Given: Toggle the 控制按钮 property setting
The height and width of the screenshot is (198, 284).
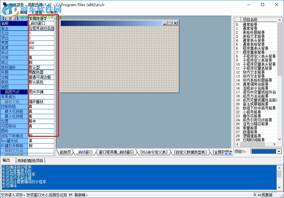Looking at the screenshot, I should (x=41, y=106).
